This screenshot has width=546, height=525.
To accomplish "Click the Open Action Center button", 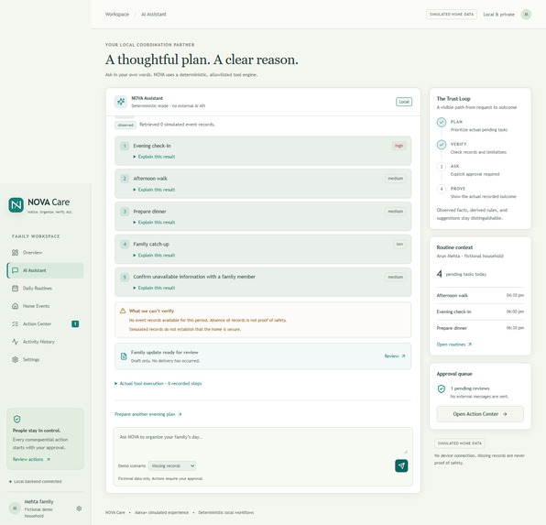I will click(480, 414).
